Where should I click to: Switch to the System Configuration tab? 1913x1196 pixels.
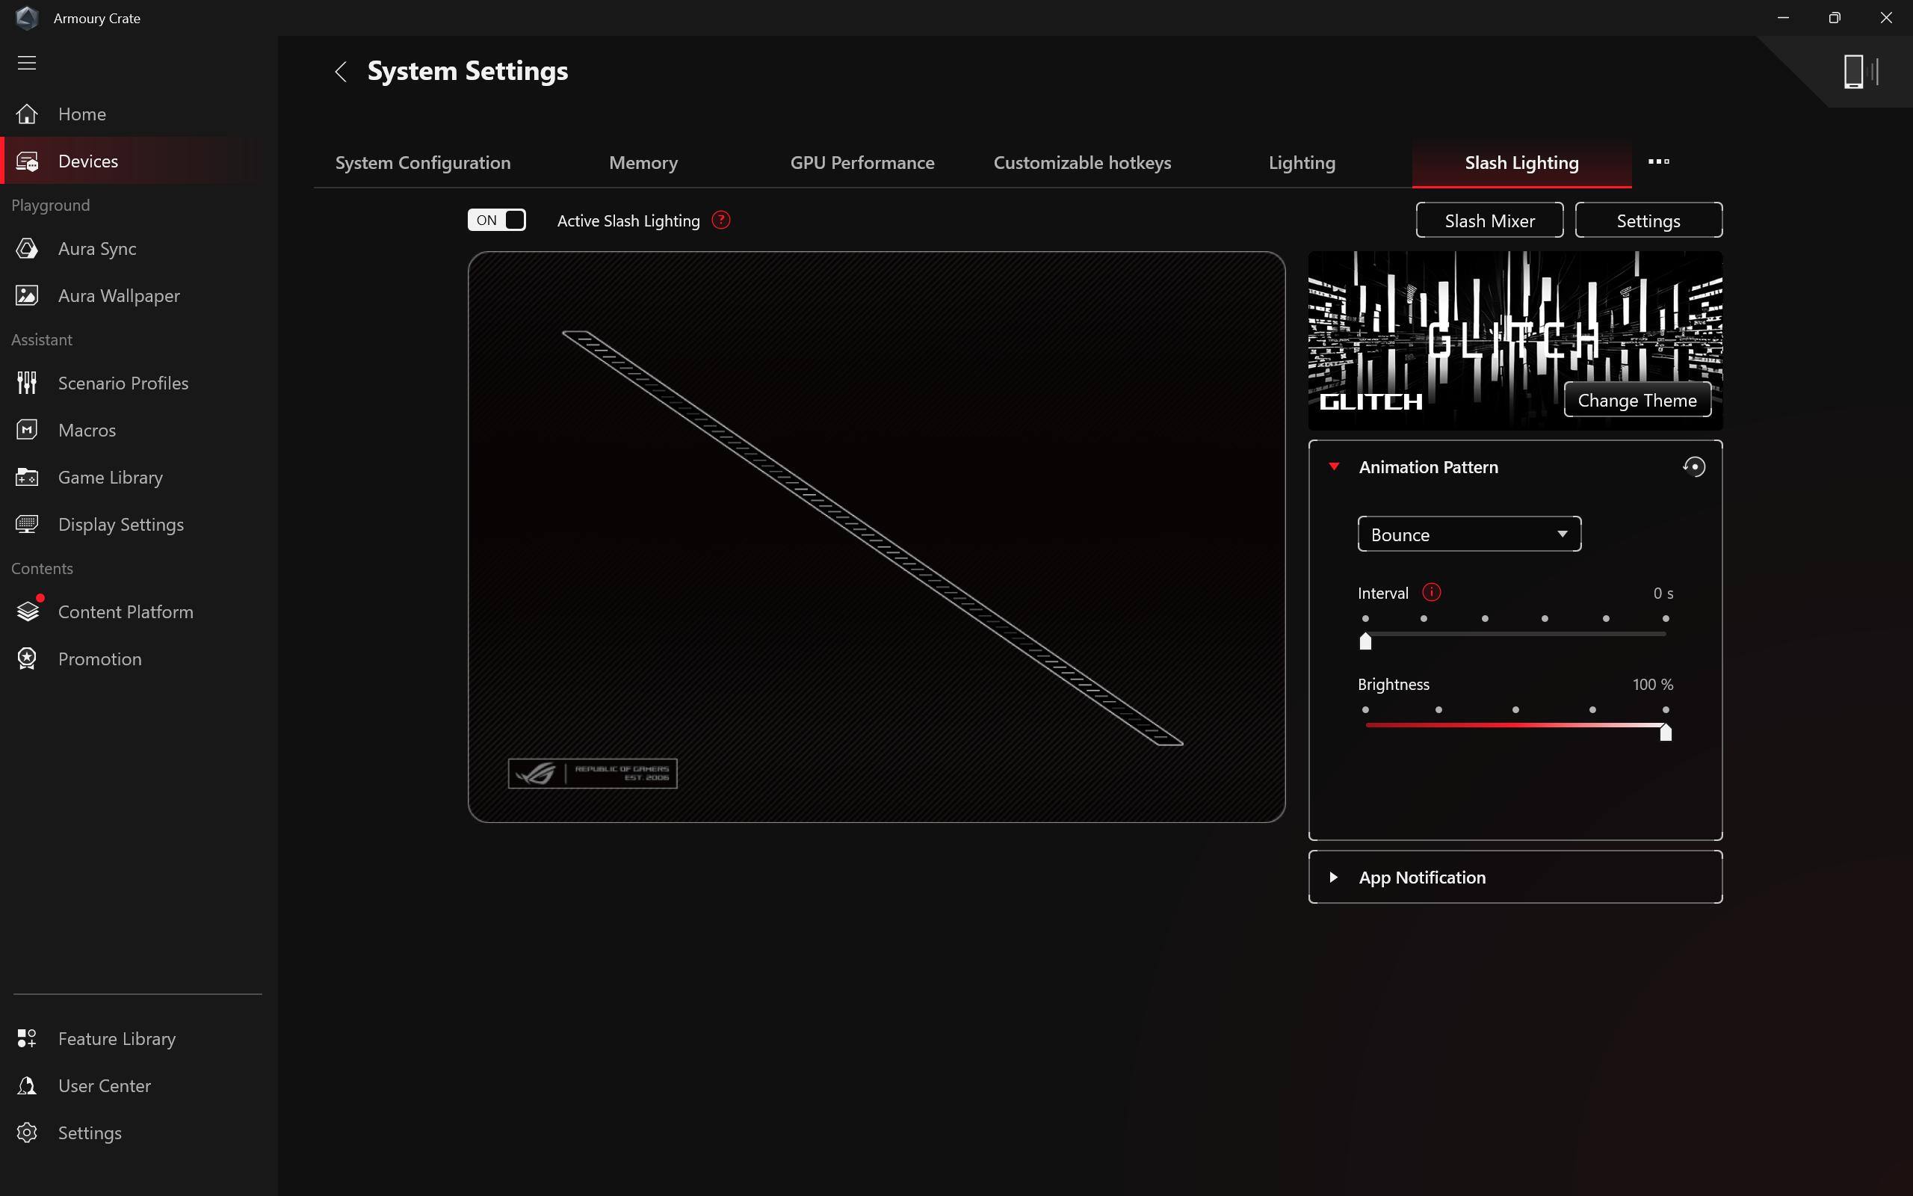pyautogui.click(x=423, y=163)
